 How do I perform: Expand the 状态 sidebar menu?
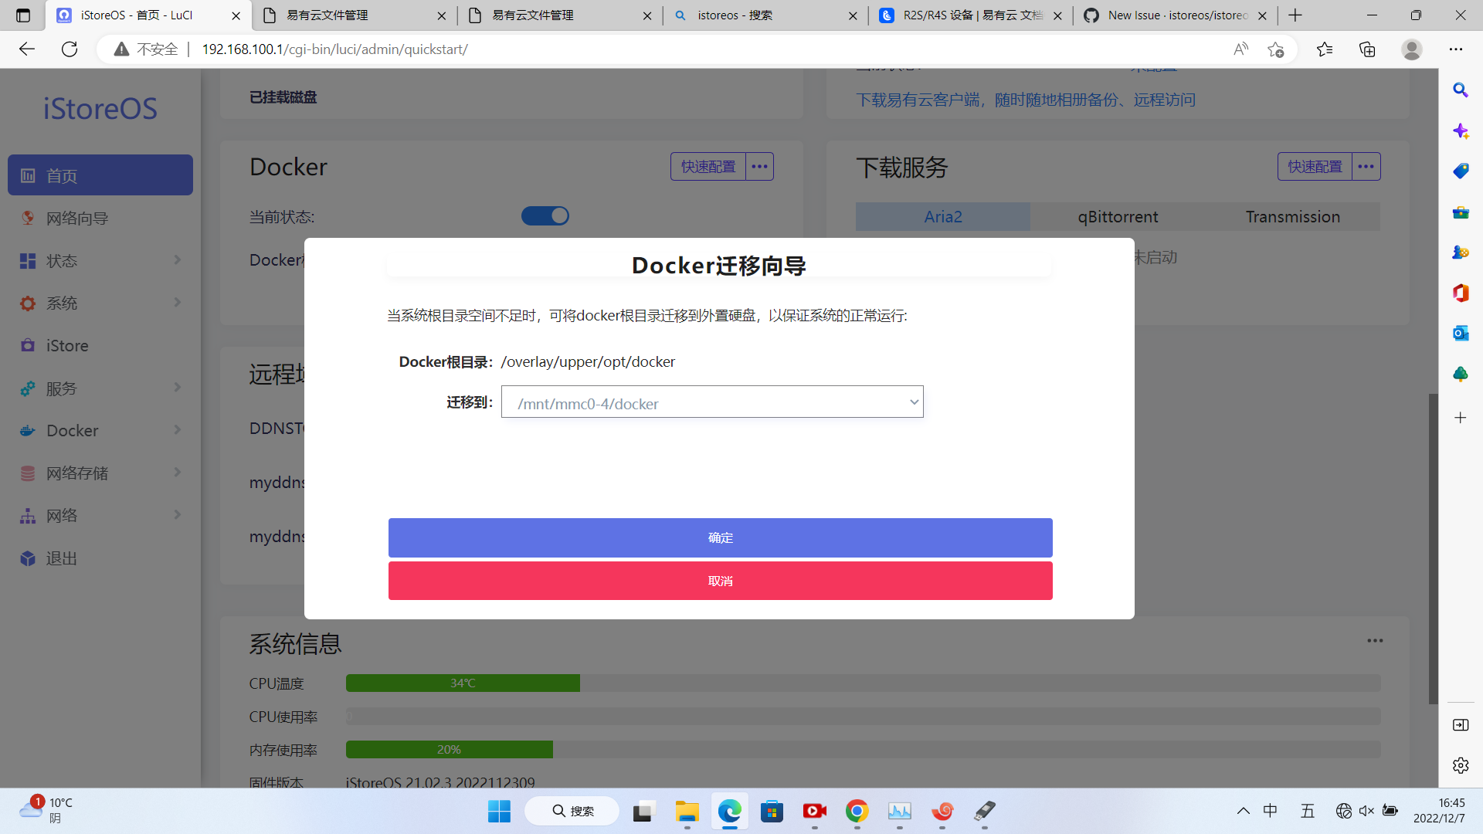pos(62,260)
